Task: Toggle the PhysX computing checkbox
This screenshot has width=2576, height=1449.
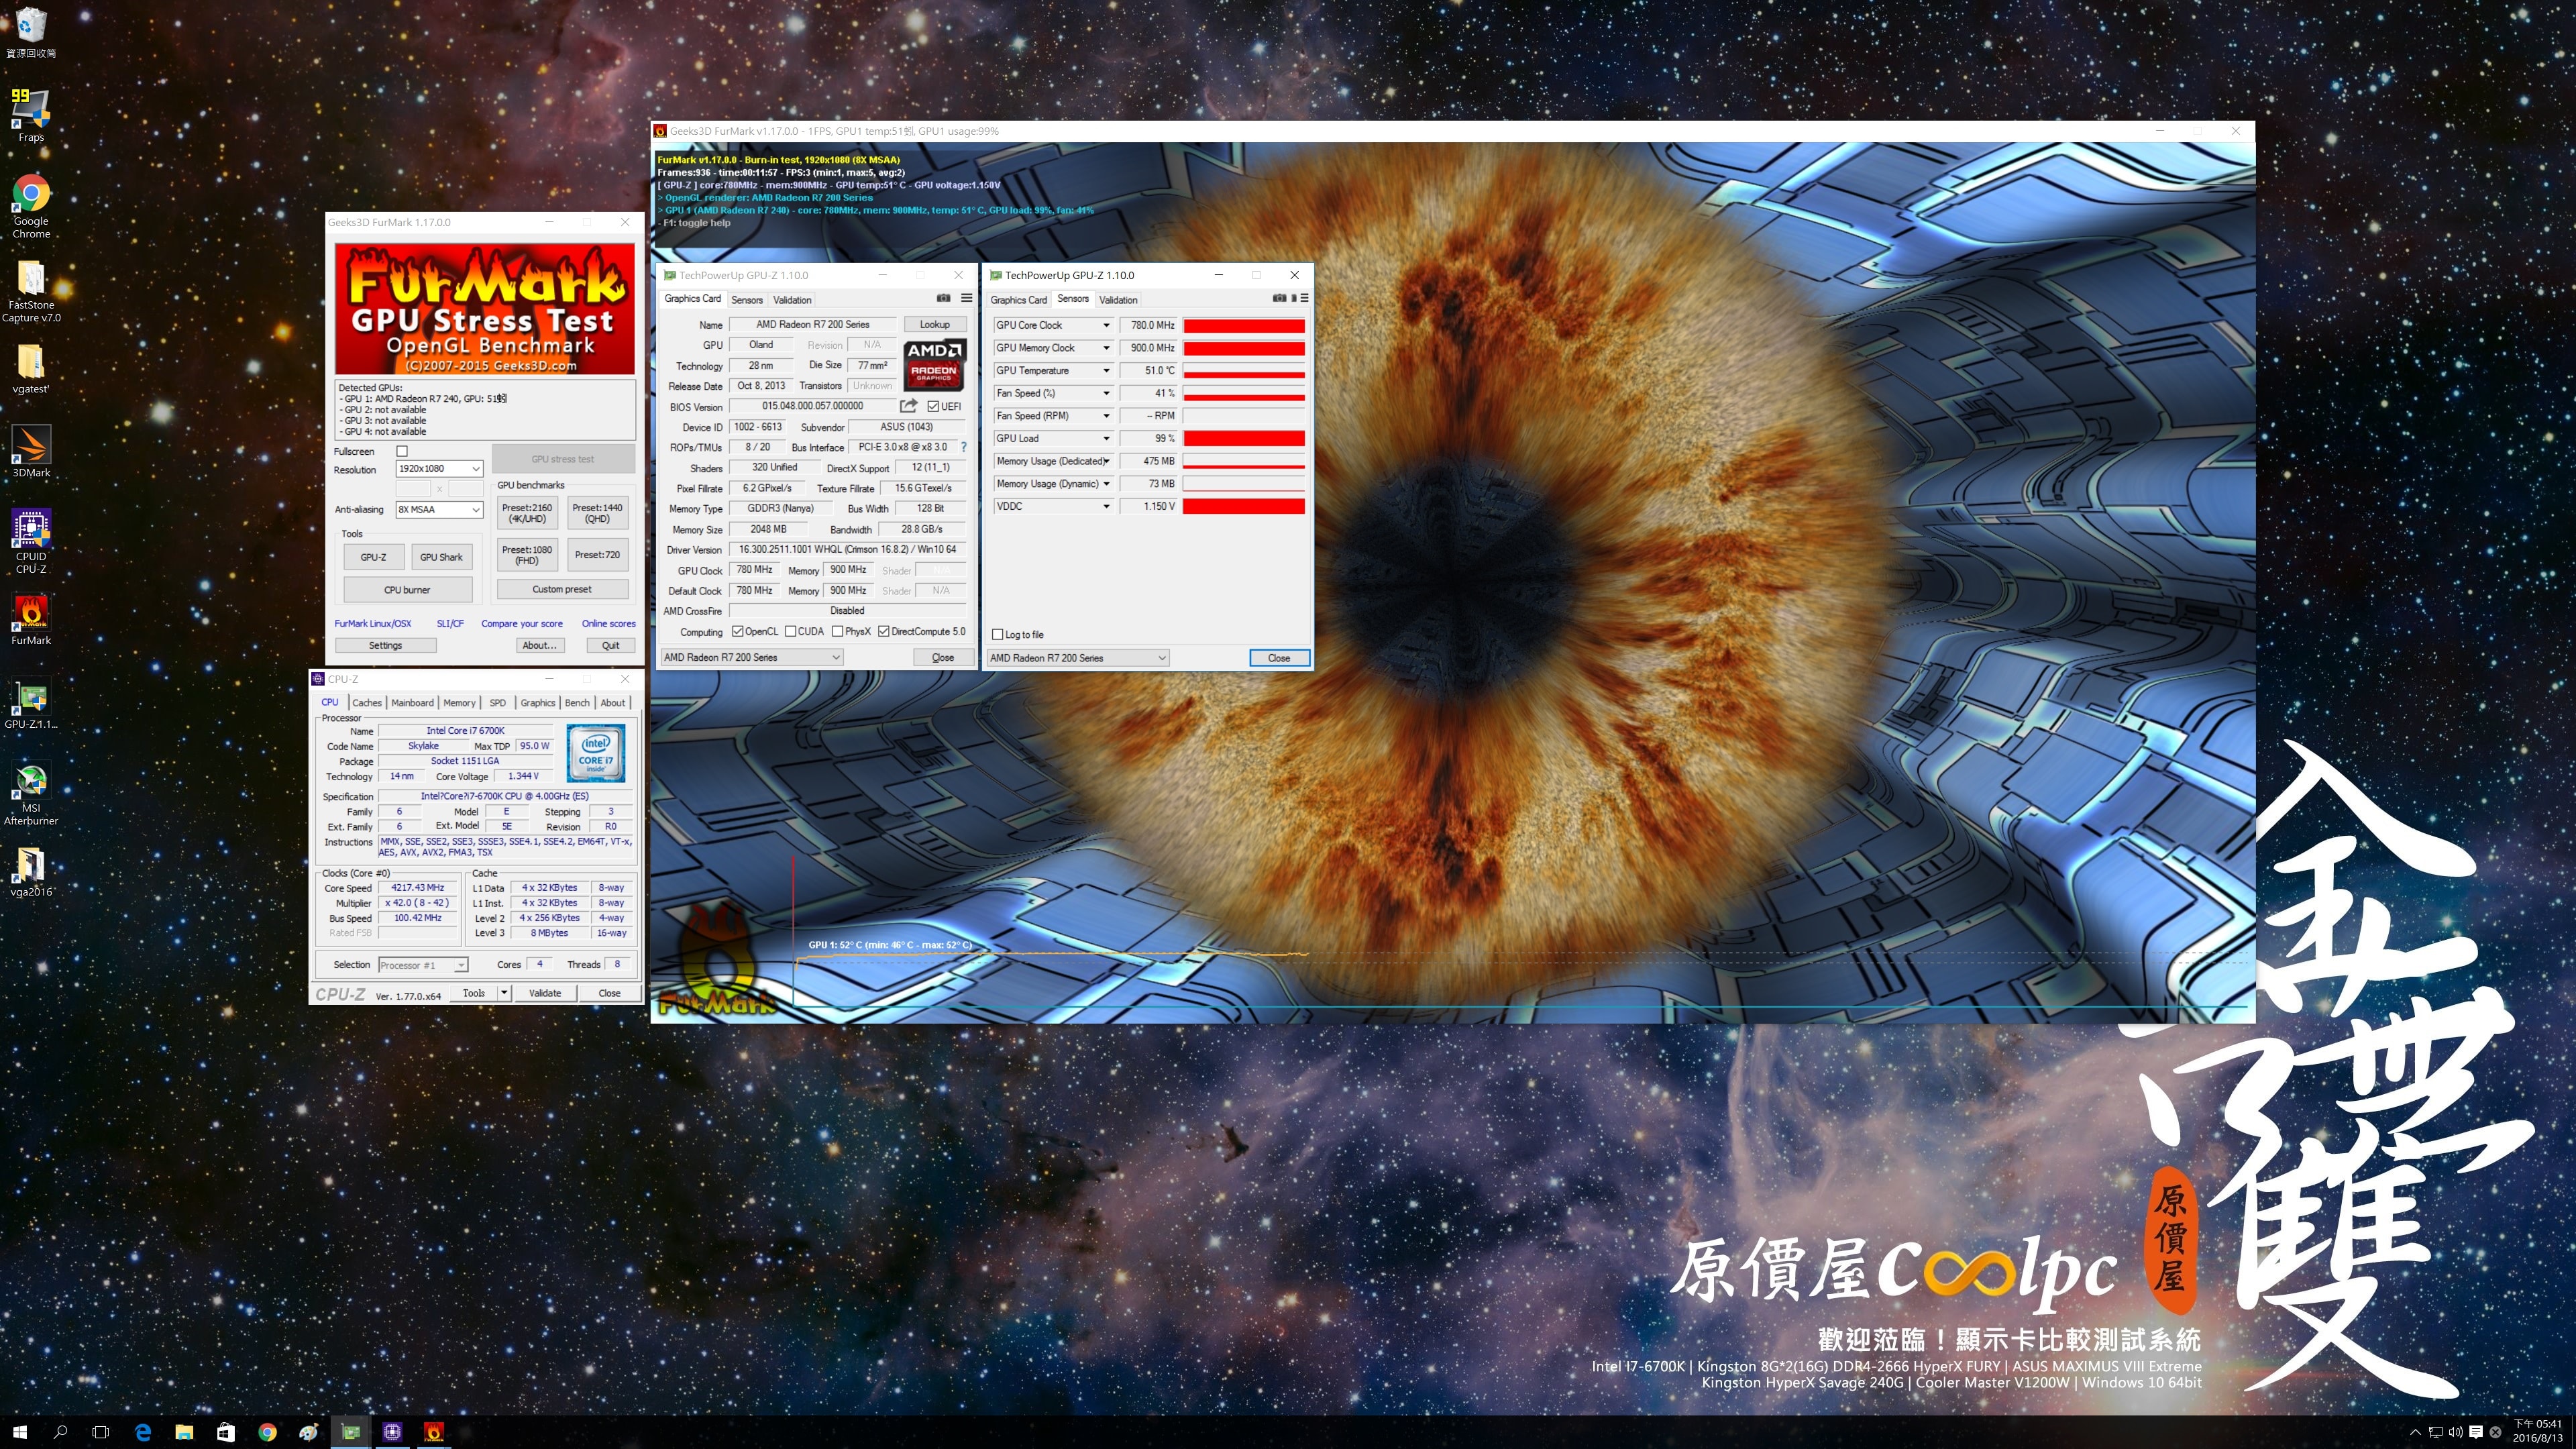Action: click(838, 631)
